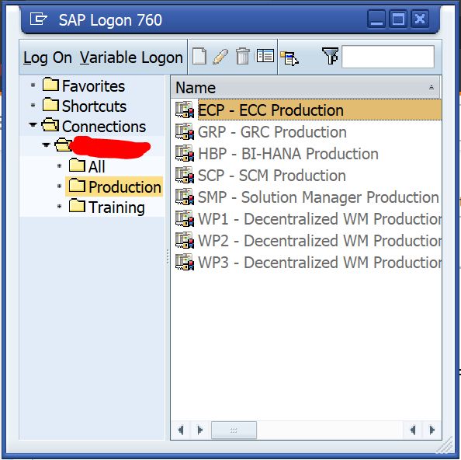Viewport: 461px width, 460px height.
Task: Select WP3 - Decentralized WM Production entry
Action: pyautogui.click(x=320, y=263)
